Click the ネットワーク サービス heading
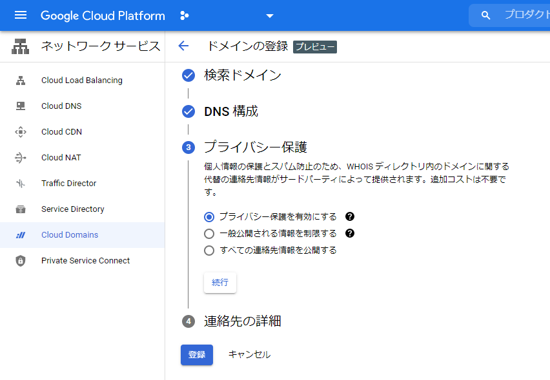550x380 pixels. [x=101, y=46]
